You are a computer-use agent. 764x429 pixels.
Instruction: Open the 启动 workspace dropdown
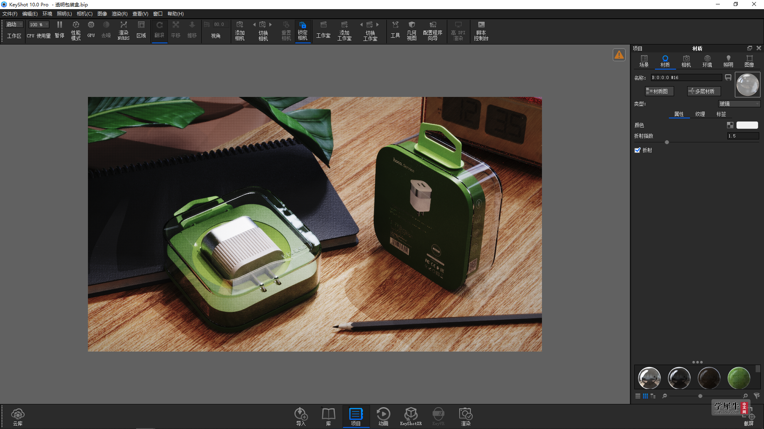(15, 25)
